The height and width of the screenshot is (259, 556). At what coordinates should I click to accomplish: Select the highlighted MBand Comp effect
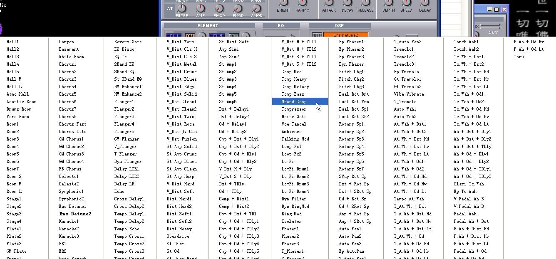(x=300, y=101)
